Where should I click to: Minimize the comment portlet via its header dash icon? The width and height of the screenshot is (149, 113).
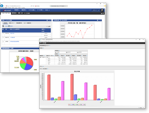click(49, 20)
